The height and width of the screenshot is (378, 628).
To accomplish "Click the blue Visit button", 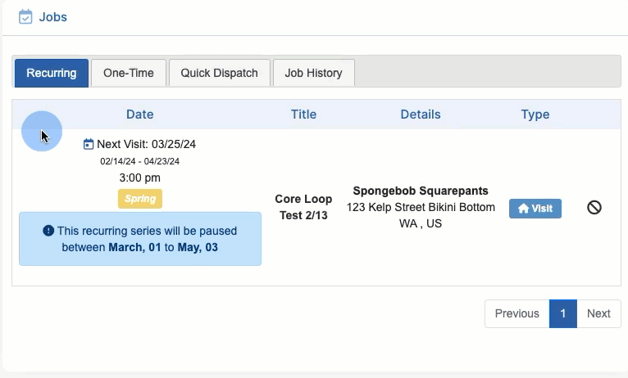I will (535, 209).
